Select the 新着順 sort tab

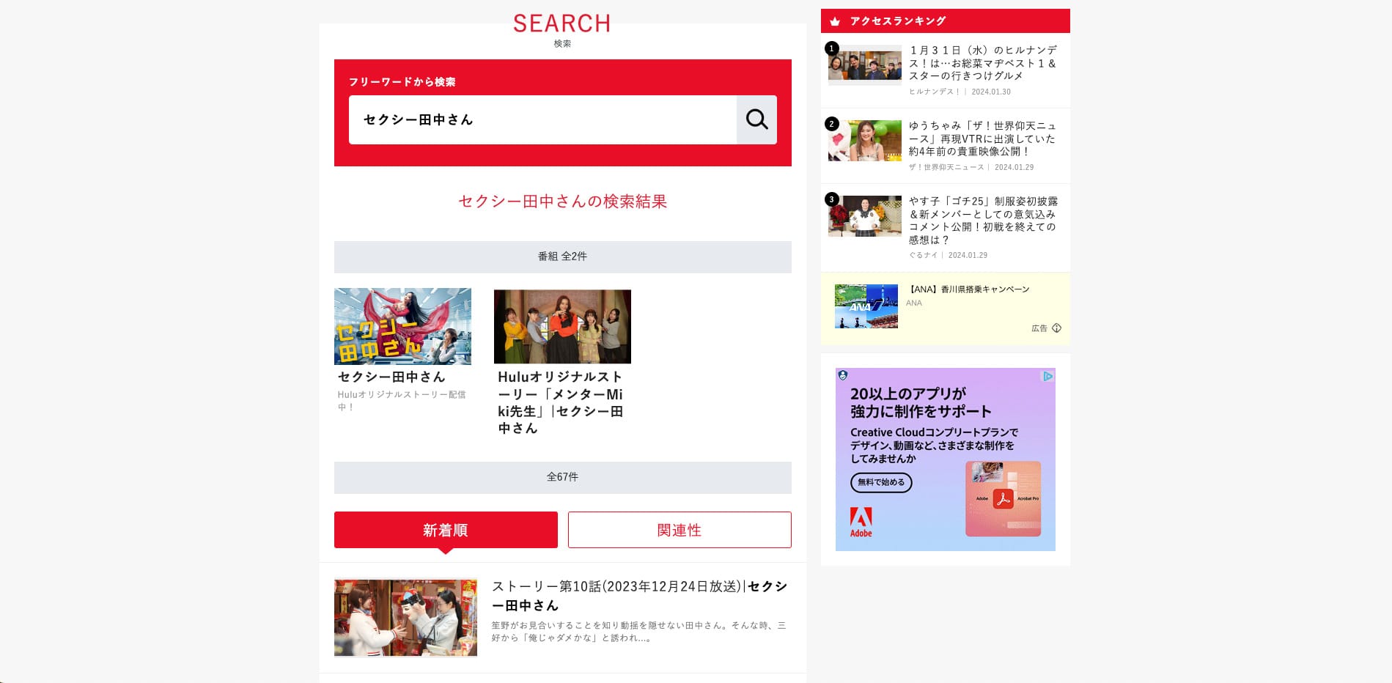pyautogui.click(x=446, y=530)
